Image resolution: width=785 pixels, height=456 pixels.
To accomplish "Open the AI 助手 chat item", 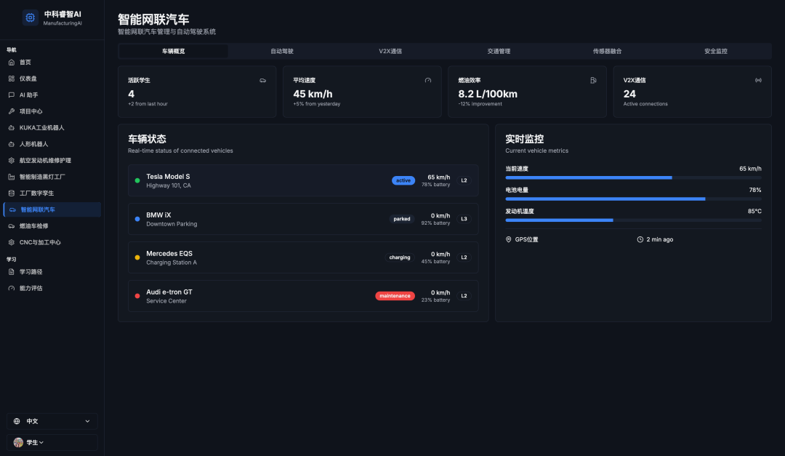I will [x=28, y=95].
